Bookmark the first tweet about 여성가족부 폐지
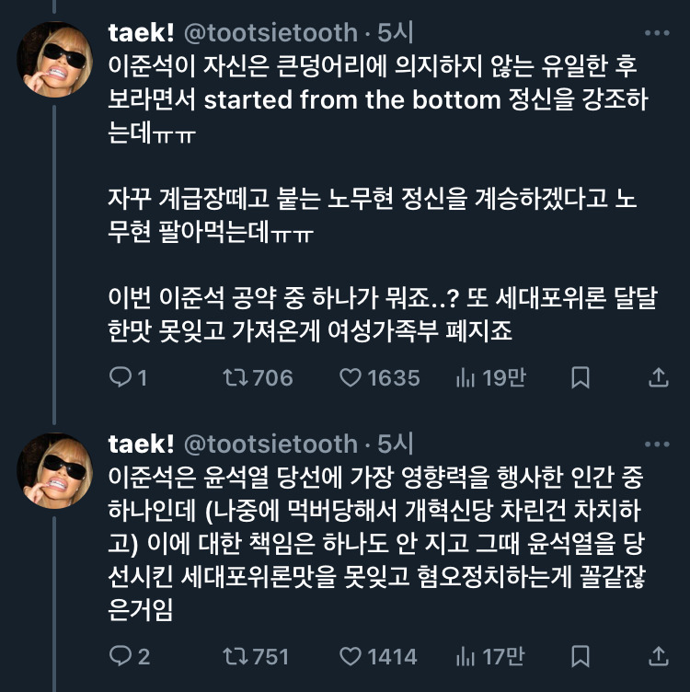This screenshot has height=692, width=690. (581, 377)
